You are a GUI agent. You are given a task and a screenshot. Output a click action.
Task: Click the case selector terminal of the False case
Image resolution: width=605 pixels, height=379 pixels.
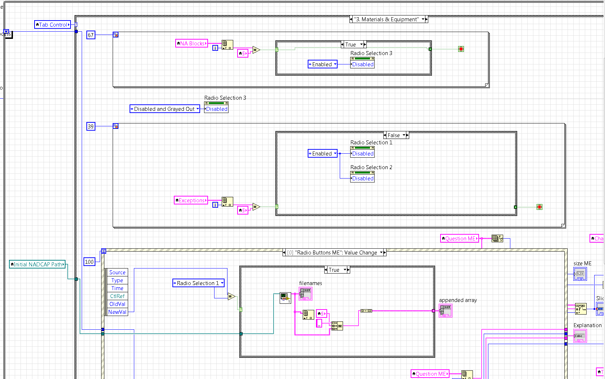277,207
